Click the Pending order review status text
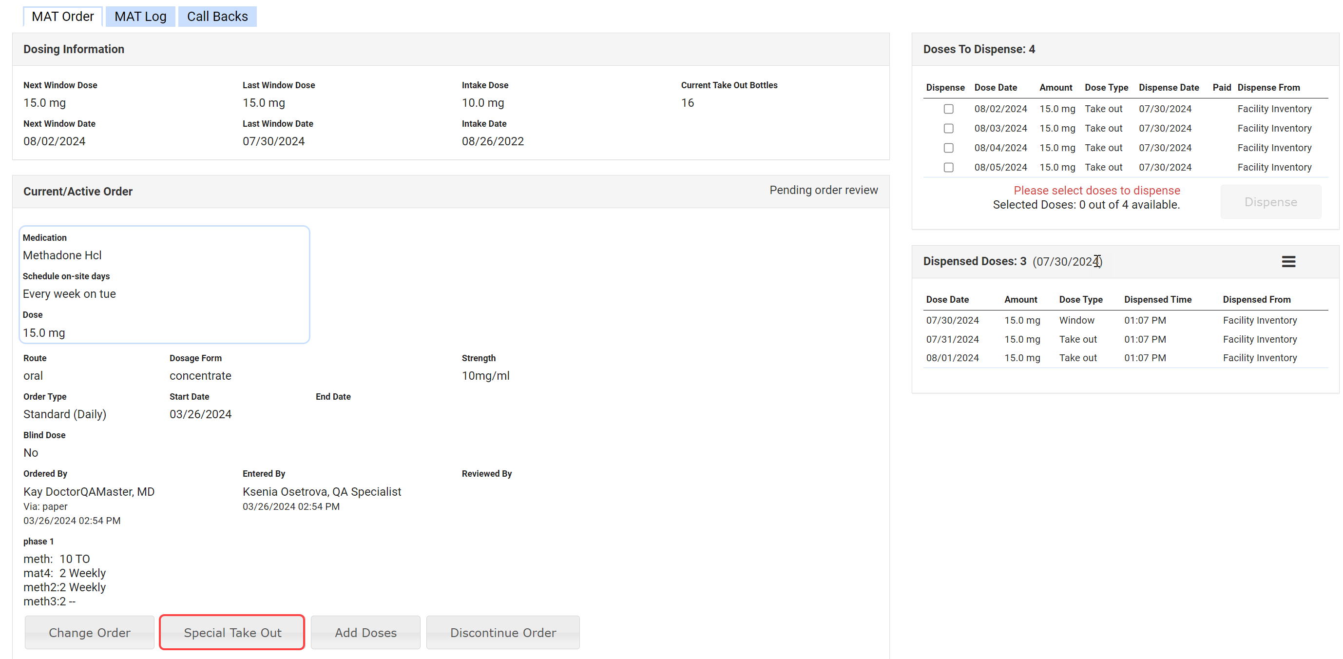The image size is (1343, 659). click(x=823, y=190)
